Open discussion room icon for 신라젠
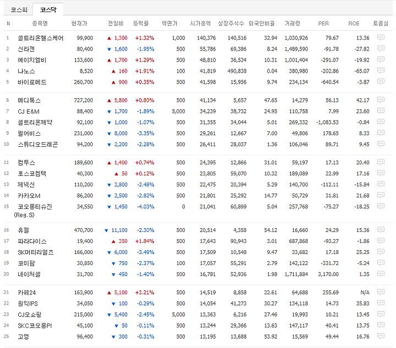The width and height of the screenshot is (396, 348). pyautogui.click(x=381, y=48)
